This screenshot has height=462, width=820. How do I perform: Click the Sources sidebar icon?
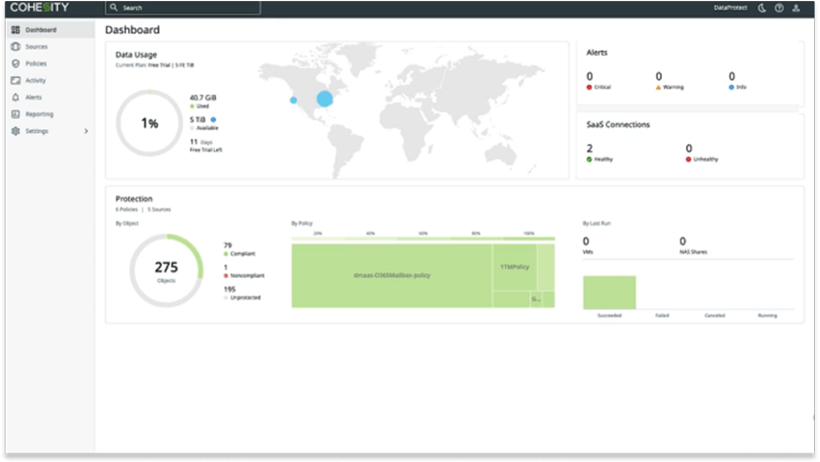pos(15,46)
